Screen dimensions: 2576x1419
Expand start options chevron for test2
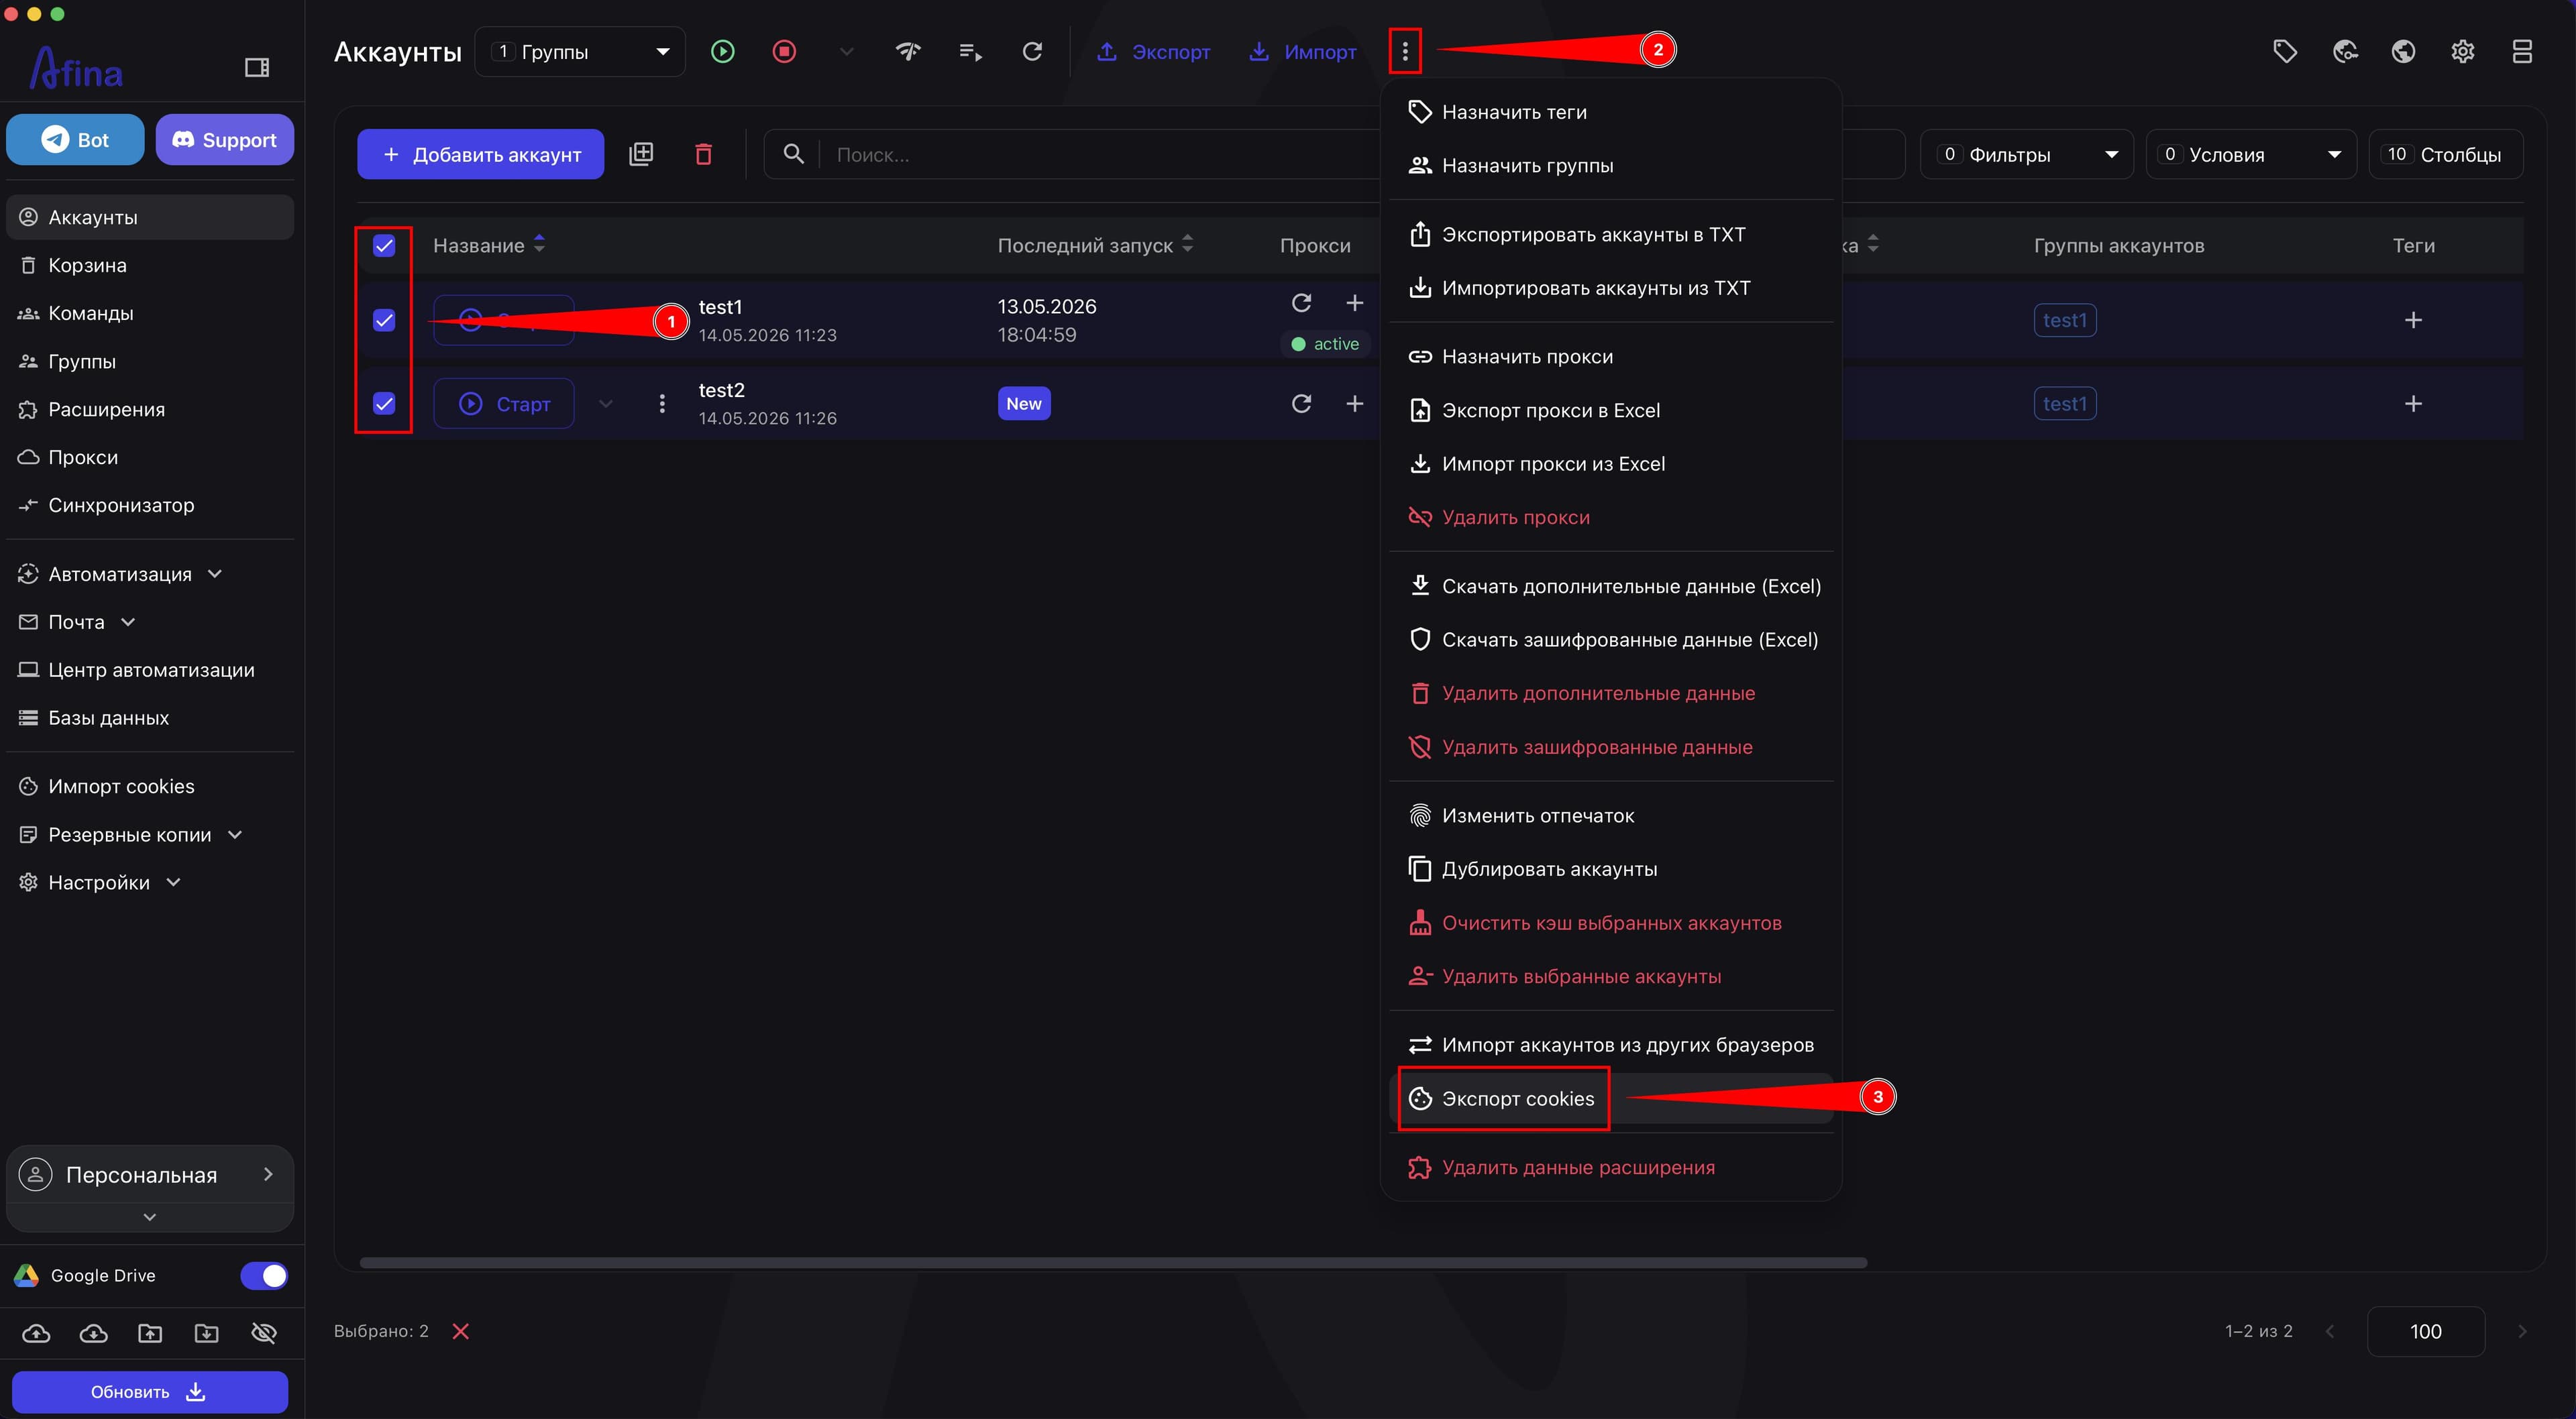(605, 403)
